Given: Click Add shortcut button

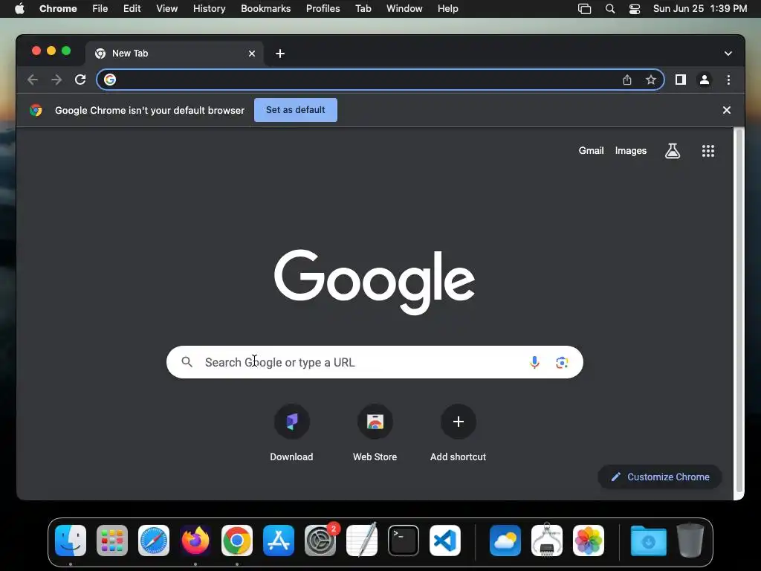Looking at the screenshot, I should 458,433.
